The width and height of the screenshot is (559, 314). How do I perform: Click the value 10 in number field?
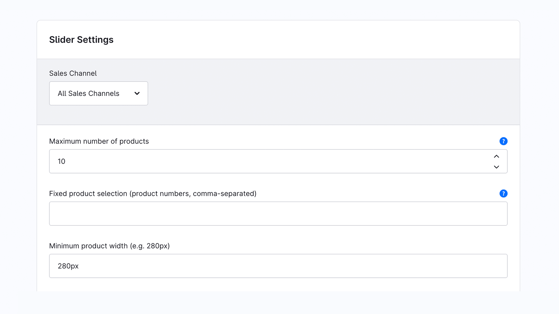click(x=61, y=161)
